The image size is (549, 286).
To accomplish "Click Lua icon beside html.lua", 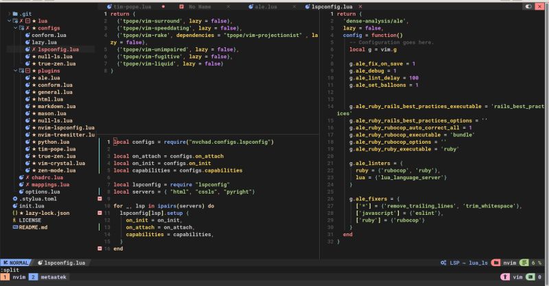I will 27,99.
